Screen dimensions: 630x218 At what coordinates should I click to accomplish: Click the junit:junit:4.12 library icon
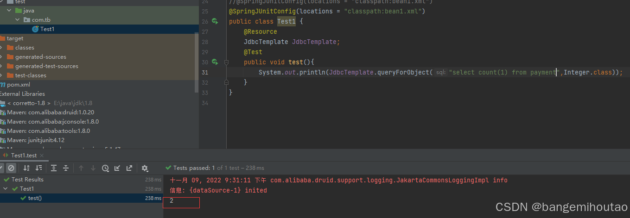(x=2, y=140)
